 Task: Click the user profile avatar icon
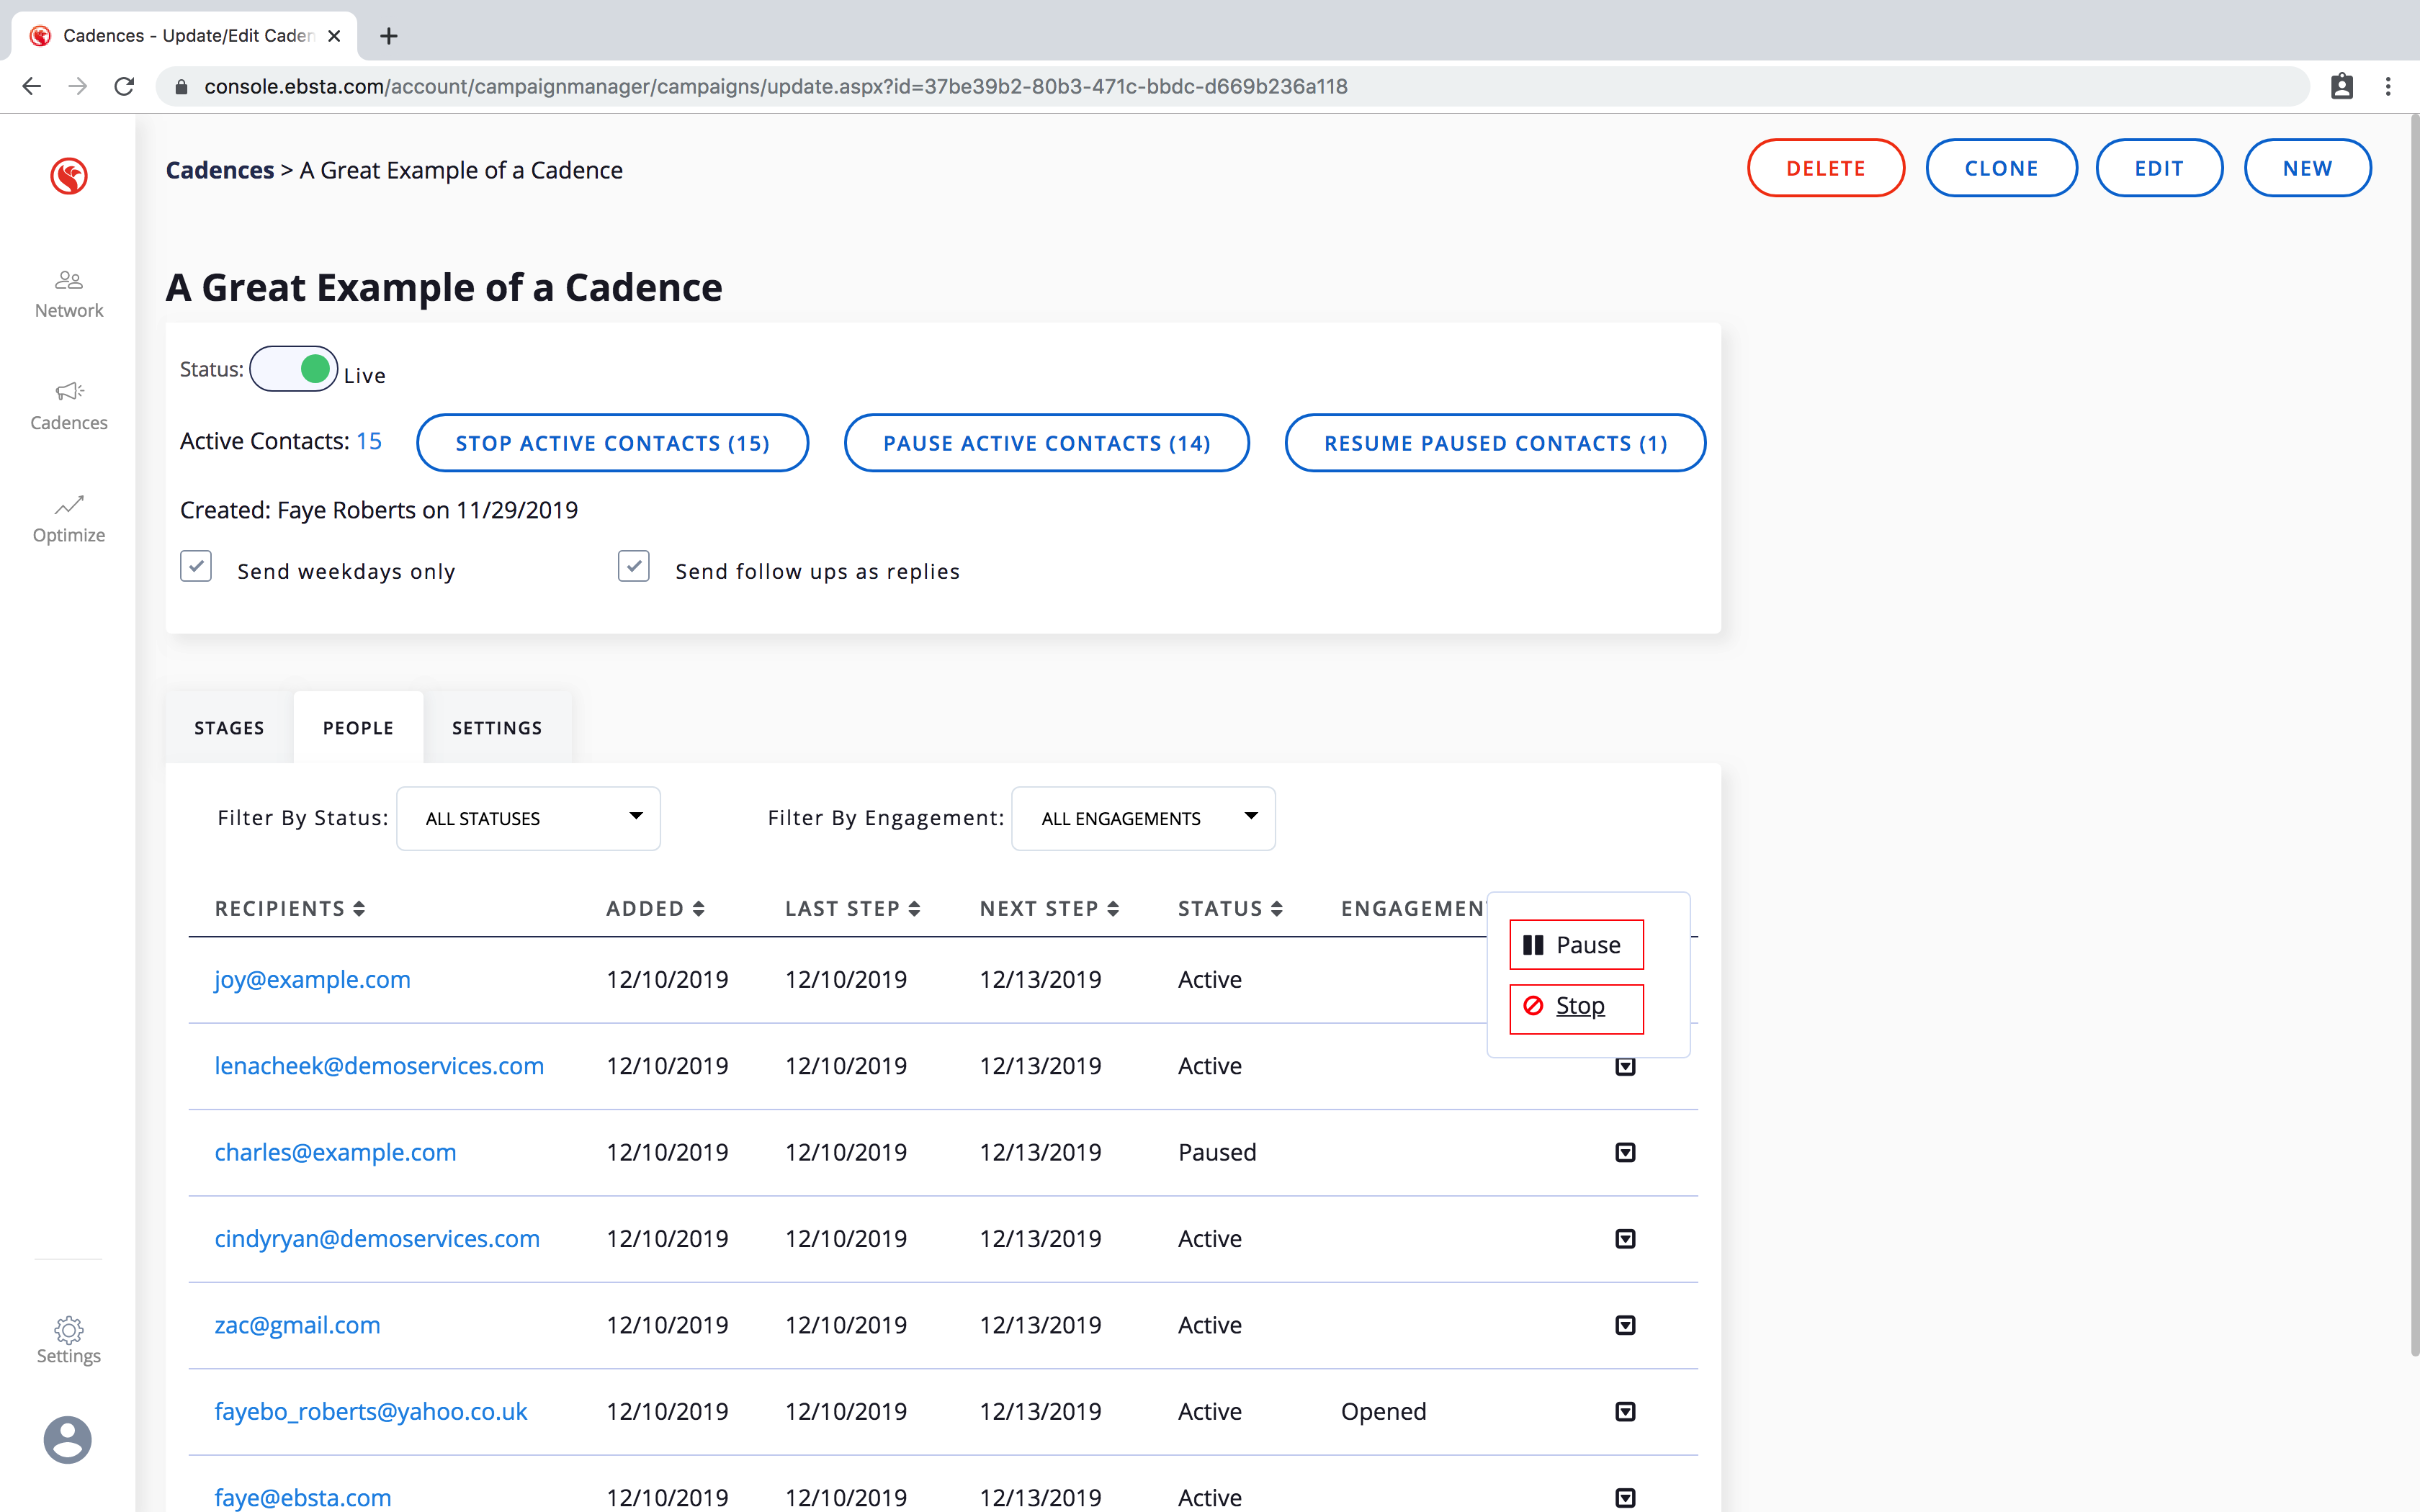[68, 1439]
